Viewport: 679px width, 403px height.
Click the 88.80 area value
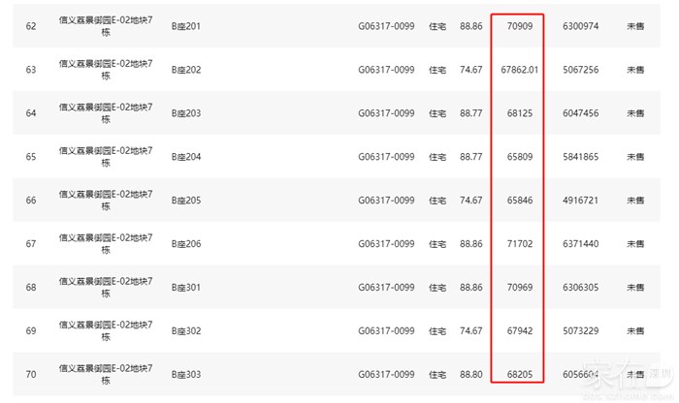[471, 374]
